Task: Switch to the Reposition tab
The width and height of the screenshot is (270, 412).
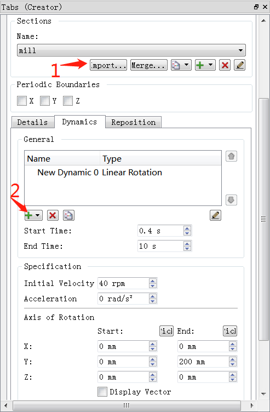Action: point(134,122)
